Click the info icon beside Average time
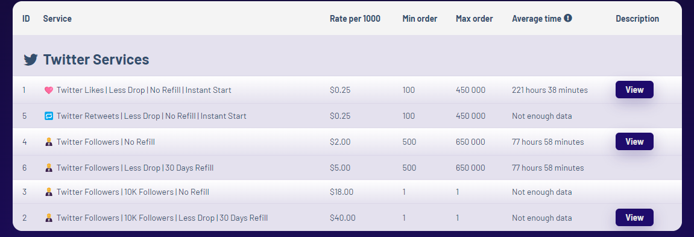 568,18
